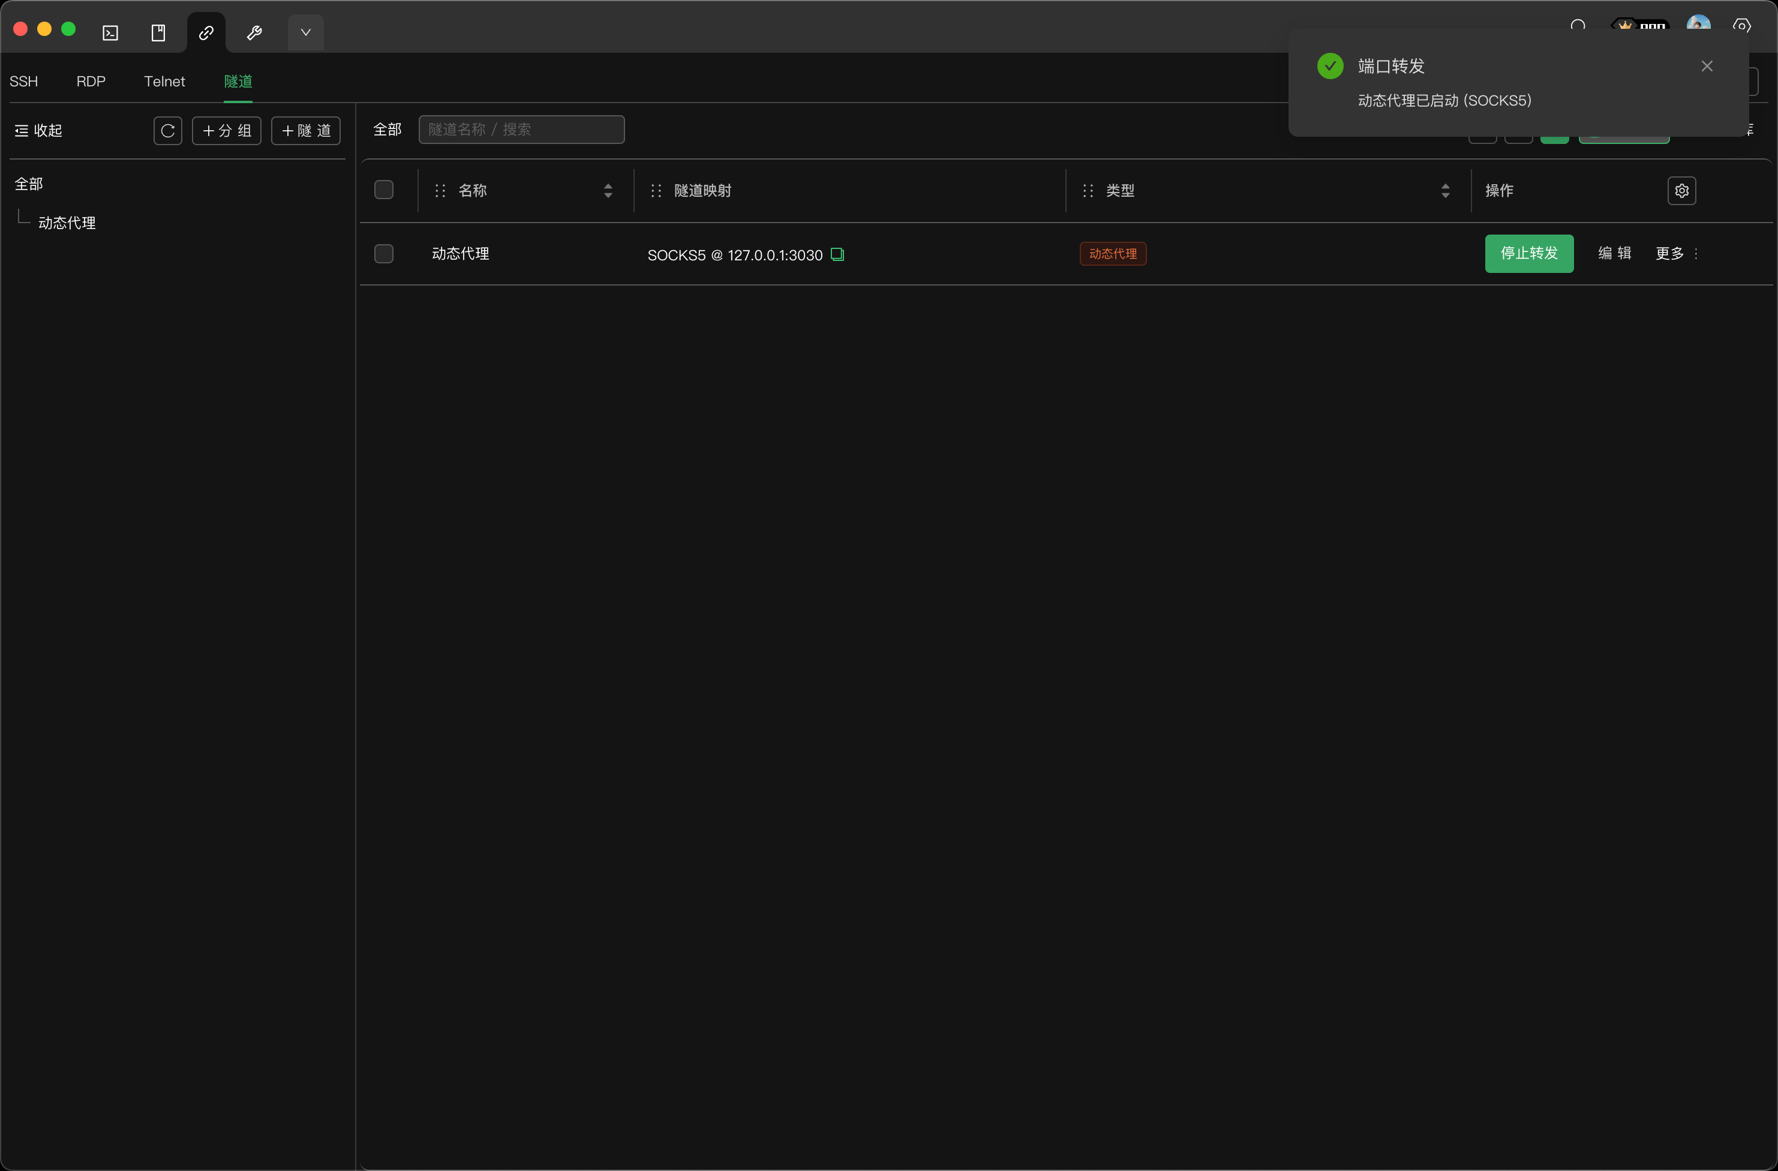Screen dimensions: 1778x1171
Task: Open column settings gear icon in table header
Action: coord(1681,191)
